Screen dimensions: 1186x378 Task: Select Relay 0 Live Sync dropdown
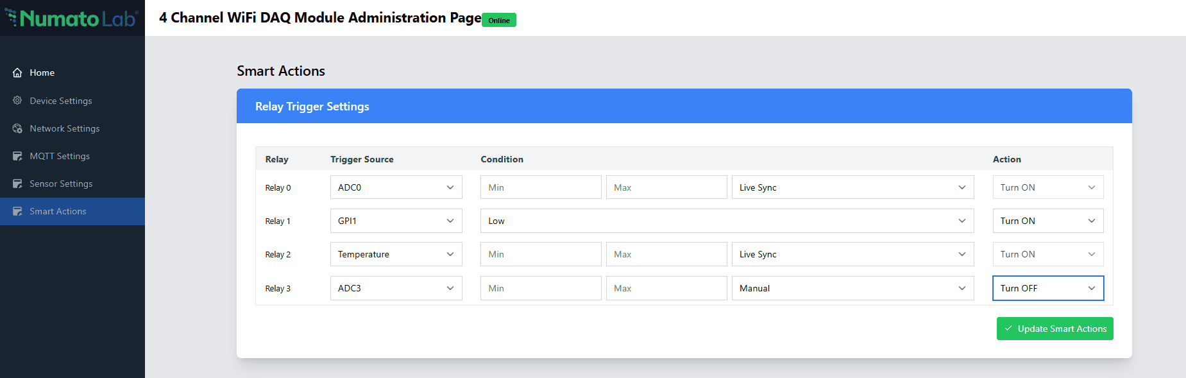[852, 187]
